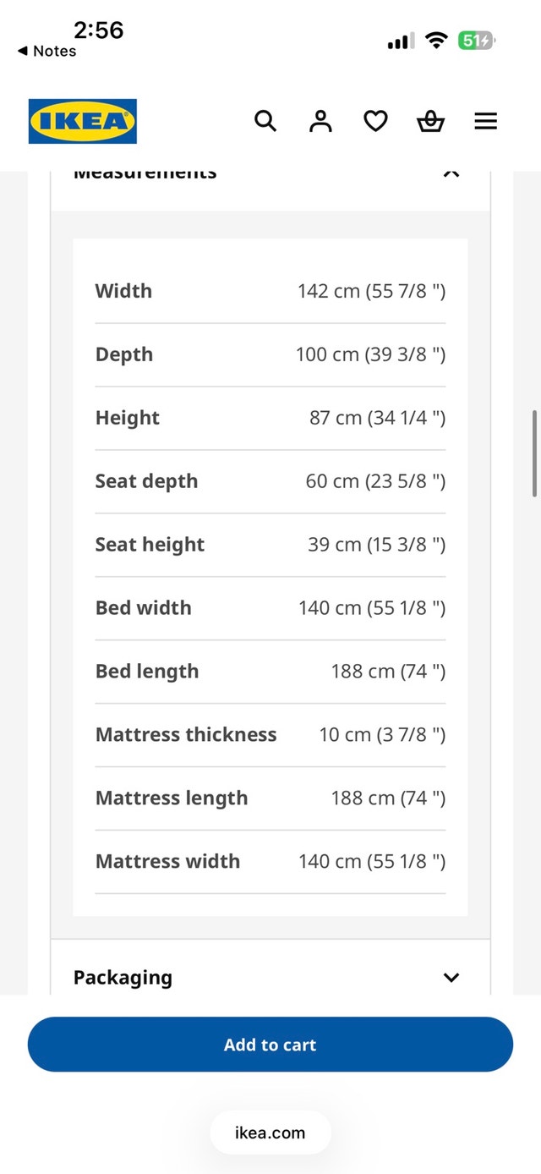Screen dimensions: 541x1174
Task: Add the product to cart
Action: 270,1045
